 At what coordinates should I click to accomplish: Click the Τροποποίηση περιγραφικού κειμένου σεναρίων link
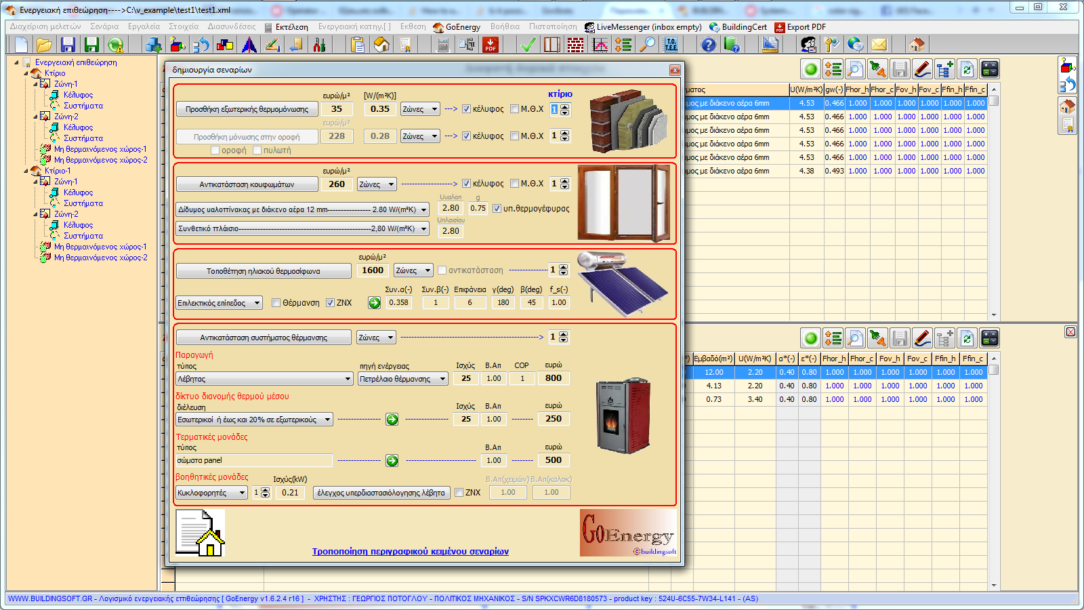click(410, 552)
